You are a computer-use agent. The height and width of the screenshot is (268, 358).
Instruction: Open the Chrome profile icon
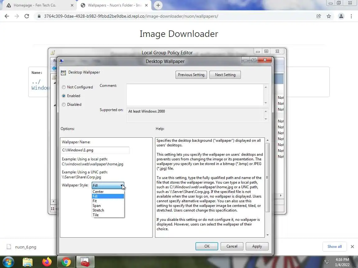pos(341,16)
